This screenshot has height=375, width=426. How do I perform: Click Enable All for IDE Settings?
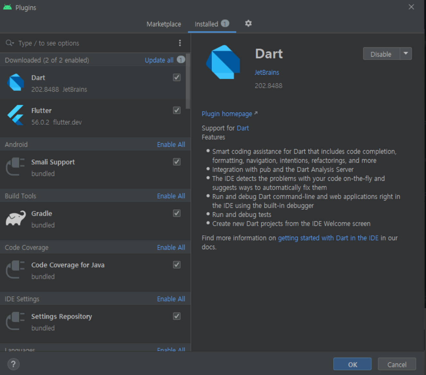tap(171, 299)
